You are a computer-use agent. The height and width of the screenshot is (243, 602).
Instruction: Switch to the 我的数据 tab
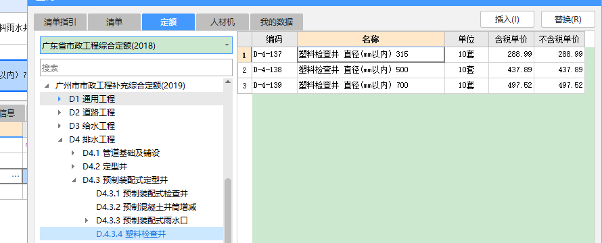pyautogui.click(x=277, y=22)
